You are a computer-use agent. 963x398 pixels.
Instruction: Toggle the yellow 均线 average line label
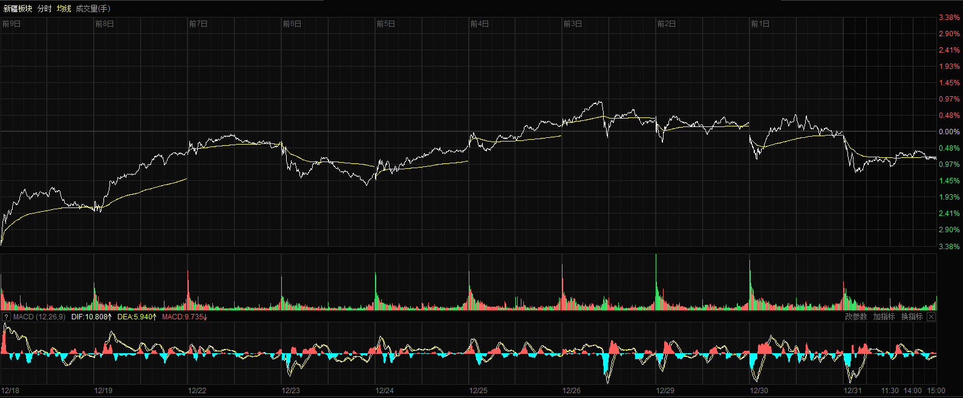pyautogui.click(x=64, y=8)
